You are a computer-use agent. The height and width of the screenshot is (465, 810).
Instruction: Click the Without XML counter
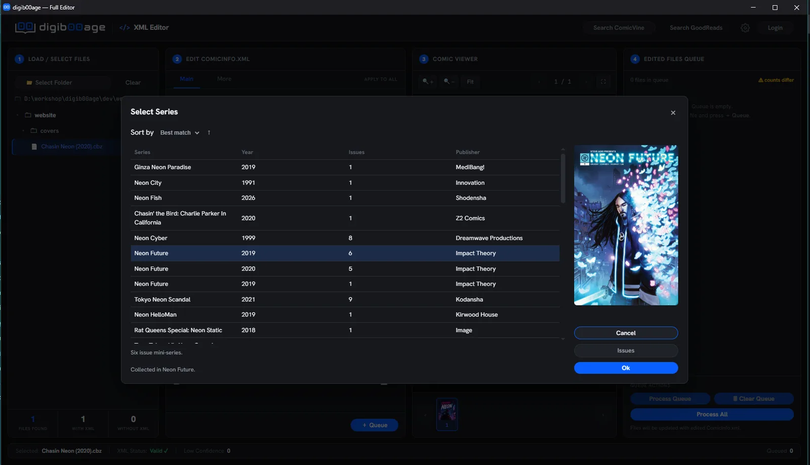point(133,422)
